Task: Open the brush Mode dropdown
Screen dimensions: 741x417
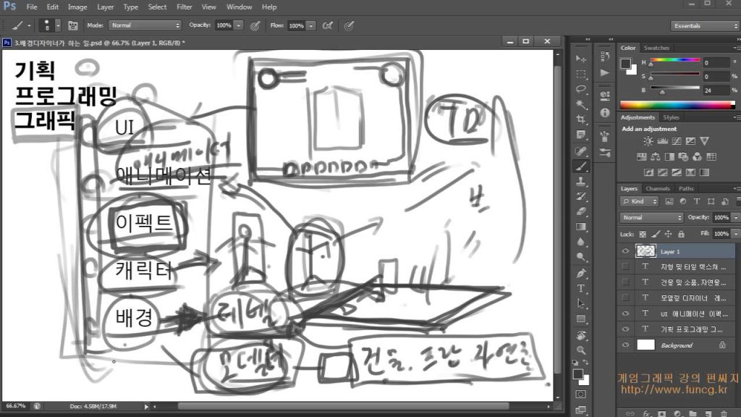Action: tap(145, 25)
